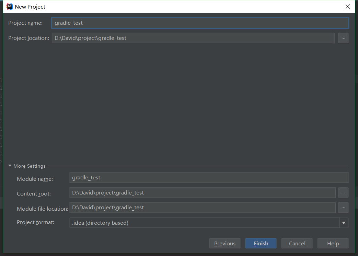Click the browse icon for Module file location
The image size is (358, 256).
coord(343,207)
